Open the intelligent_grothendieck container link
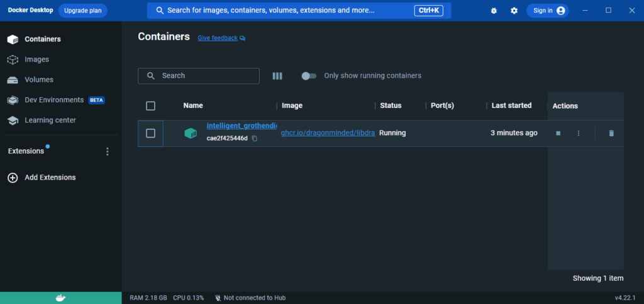 pos(241,126)
